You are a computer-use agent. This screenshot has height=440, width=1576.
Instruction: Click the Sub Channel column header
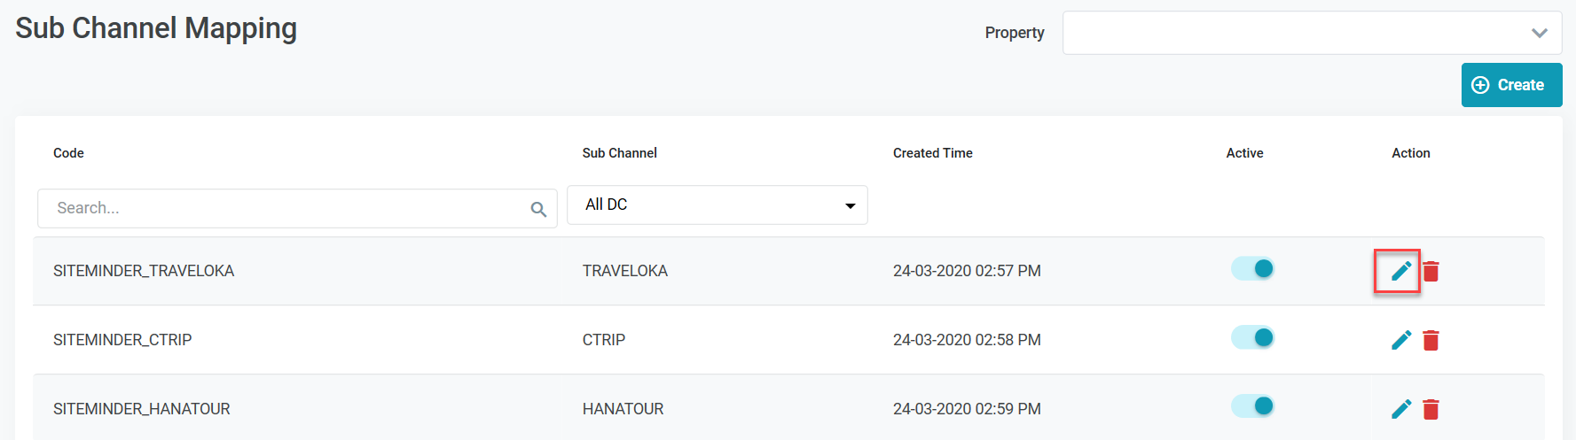click(619, 153)
